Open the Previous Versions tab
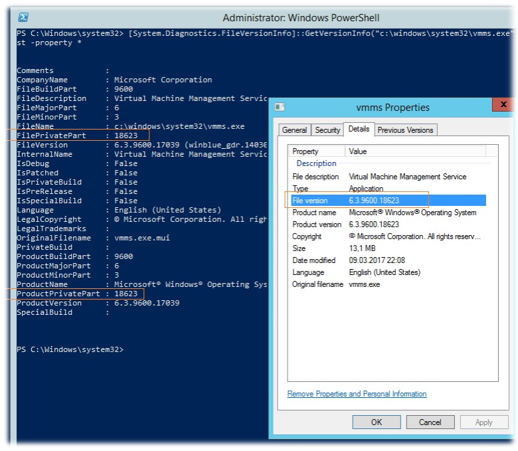Image resolution: width=518 pixels, height=451 pixels. click(405, 130)
